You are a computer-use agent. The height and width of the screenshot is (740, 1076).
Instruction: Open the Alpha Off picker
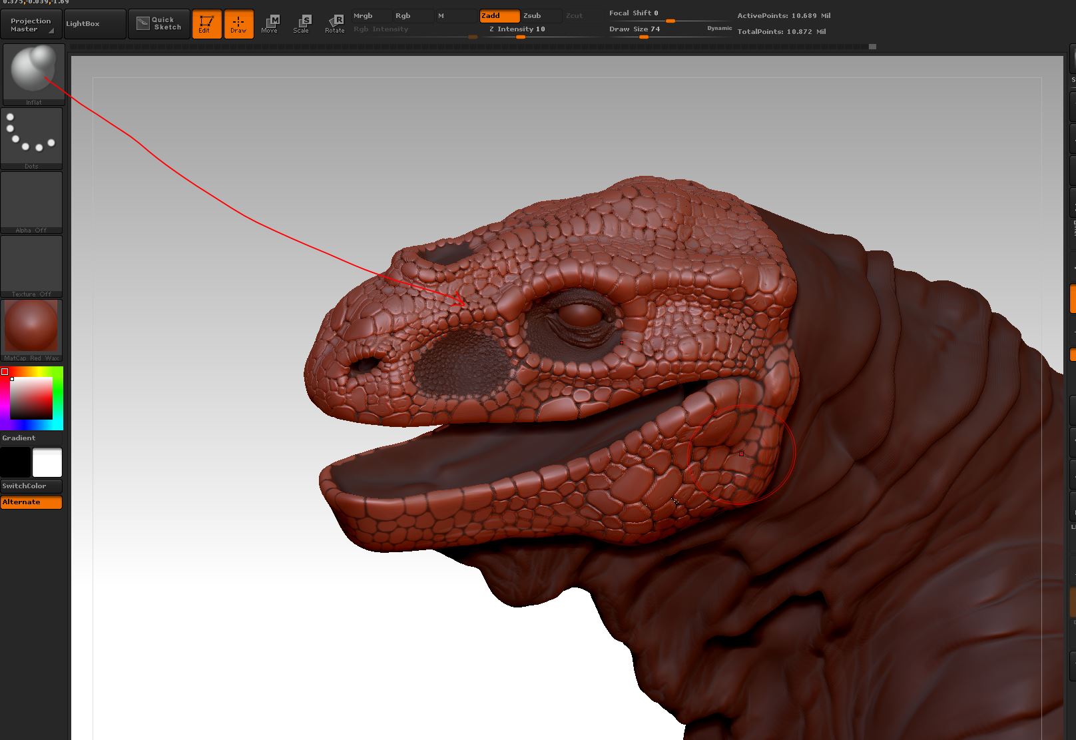pyautogui.click(x=31, y=202)
